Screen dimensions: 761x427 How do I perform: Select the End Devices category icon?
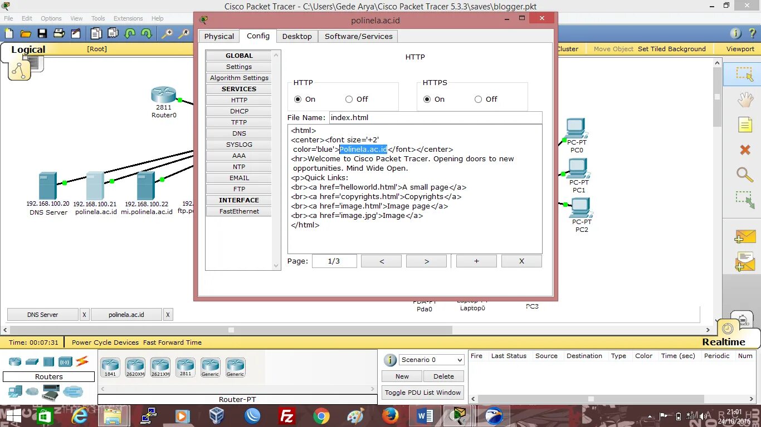(15, 391)
